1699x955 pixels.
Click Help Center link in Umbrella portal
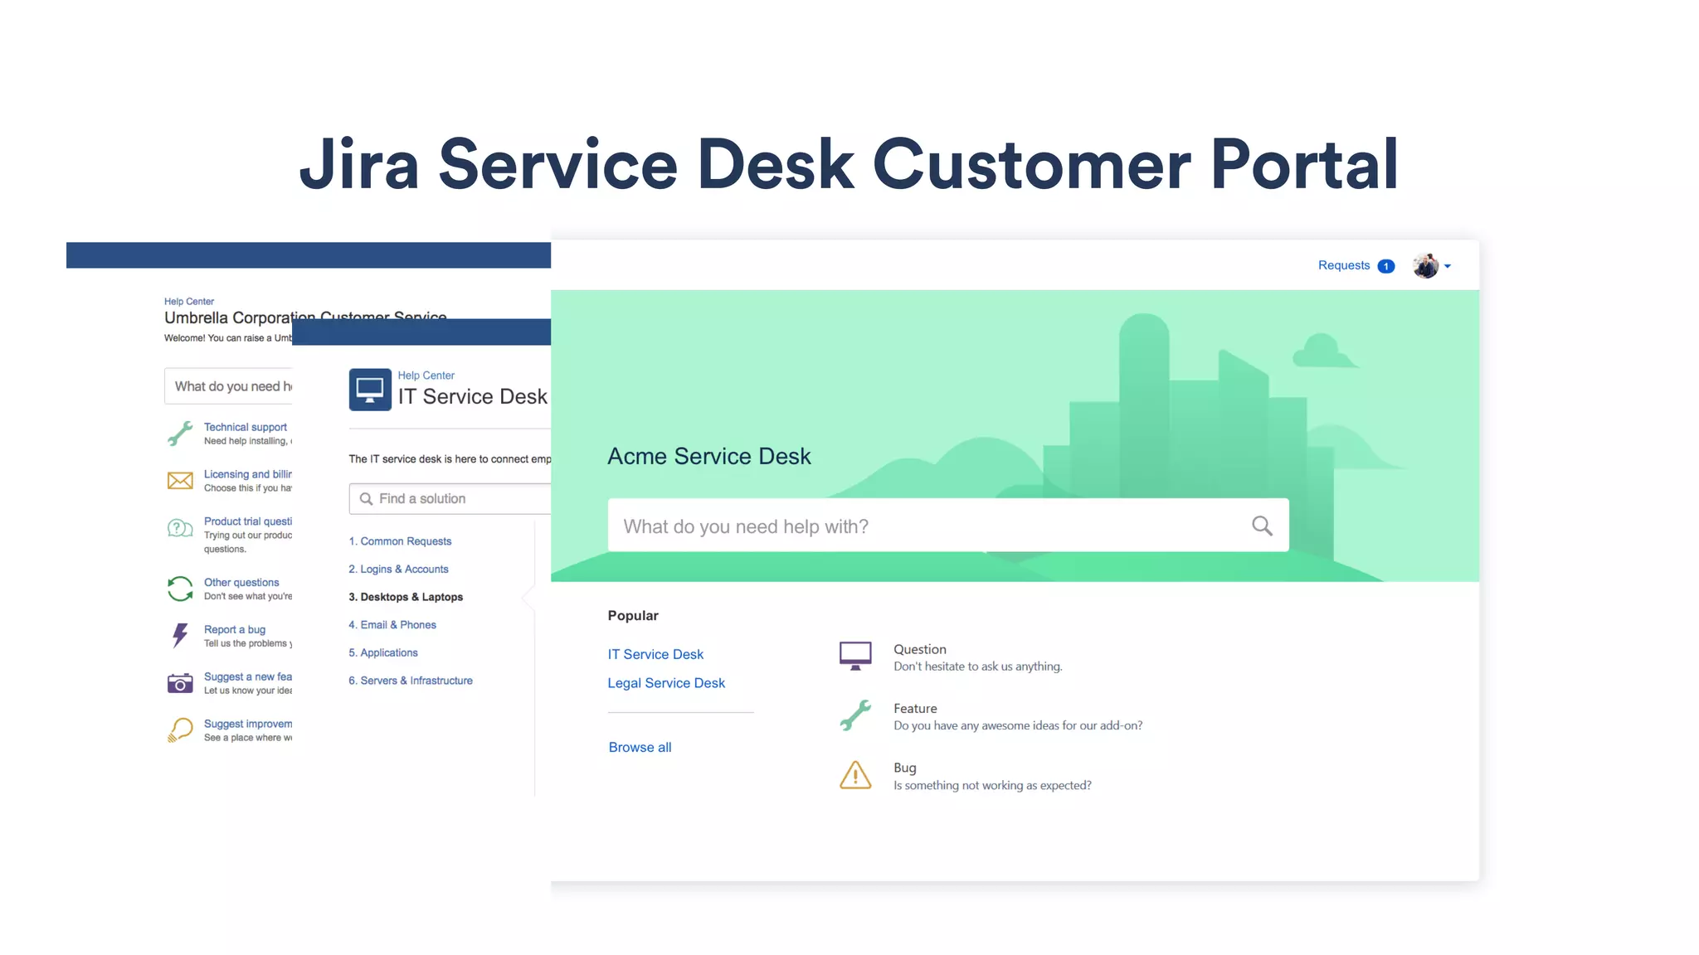coord(189,302)
